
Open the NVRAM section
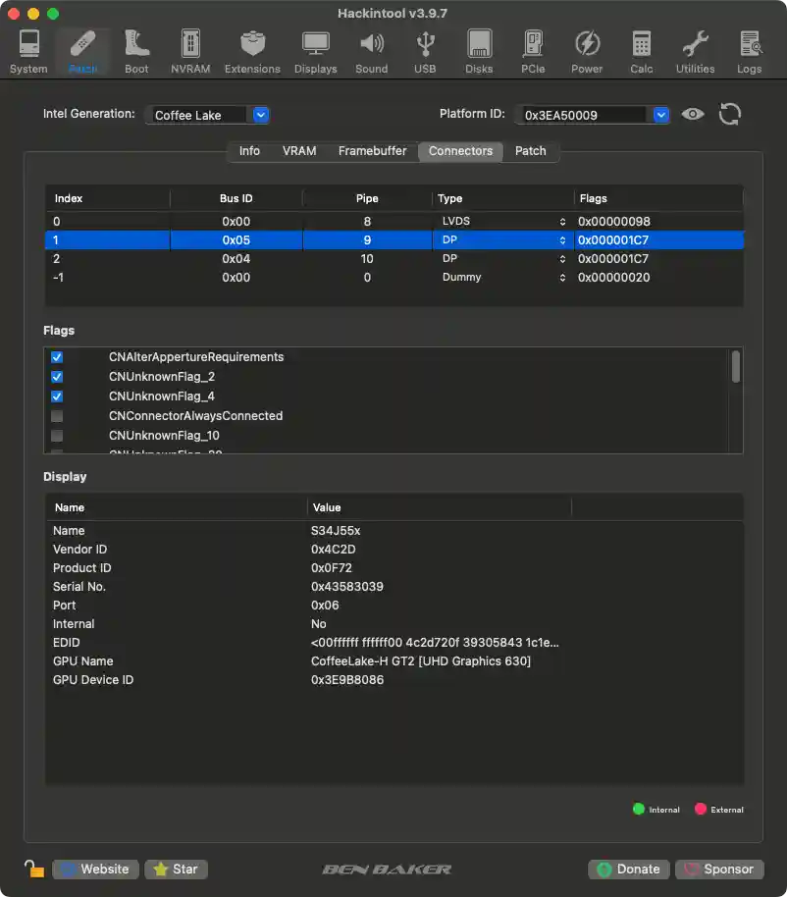(x=189, y=49)
